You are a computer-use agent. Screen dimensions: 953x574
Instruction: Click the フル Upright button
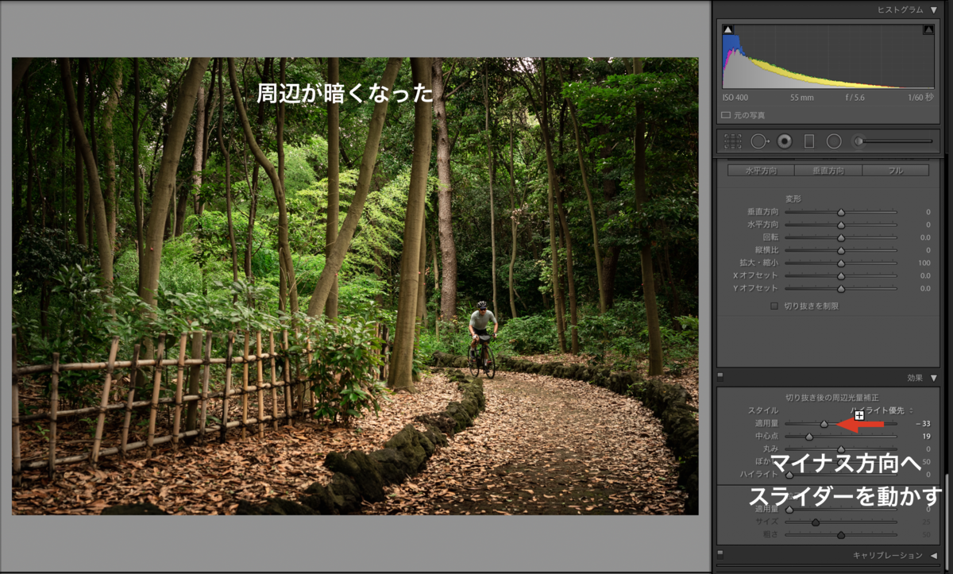click(x=895, y=171)
